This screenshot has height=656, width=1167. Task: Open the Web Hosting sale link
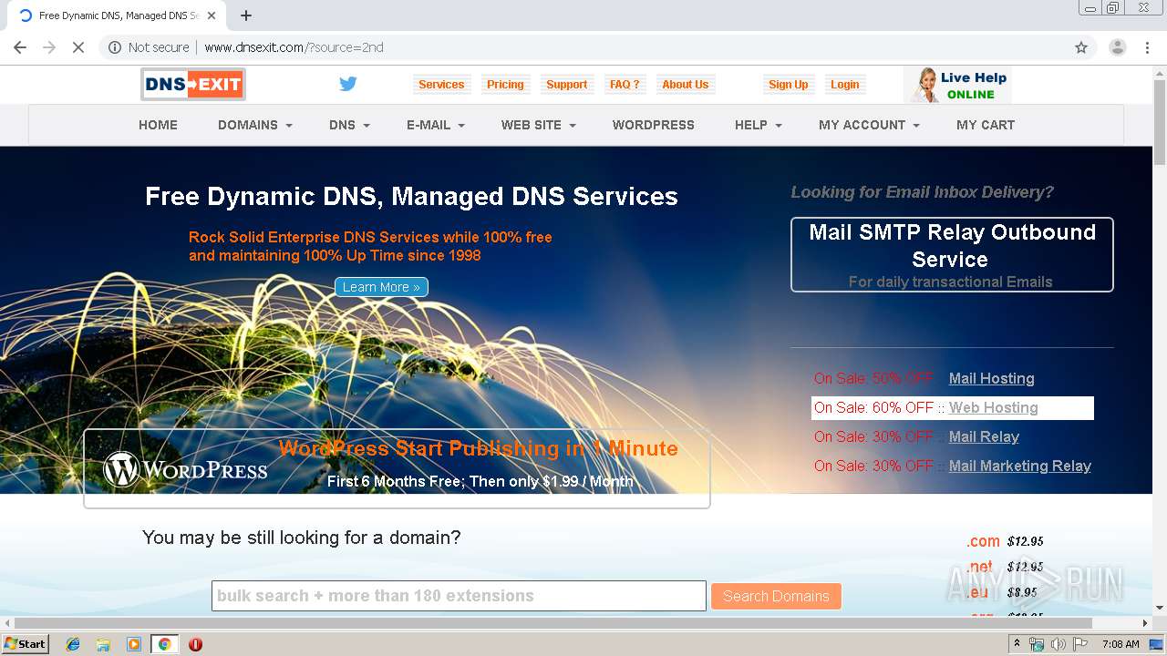point(993,407)
